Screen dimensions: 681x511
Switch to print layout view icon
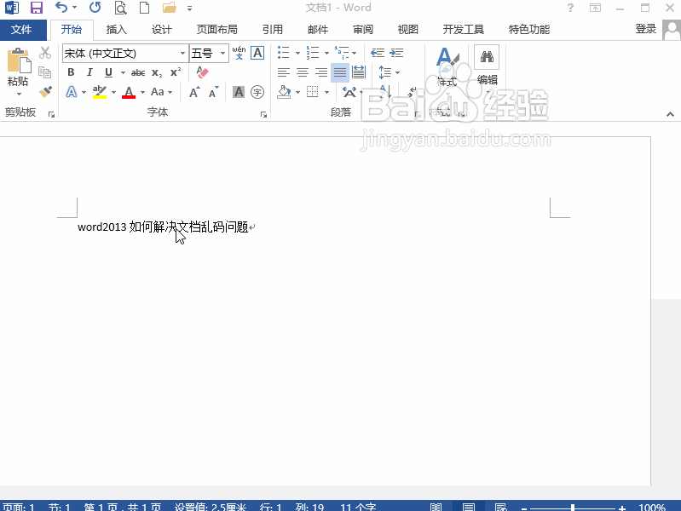point(469,507)
